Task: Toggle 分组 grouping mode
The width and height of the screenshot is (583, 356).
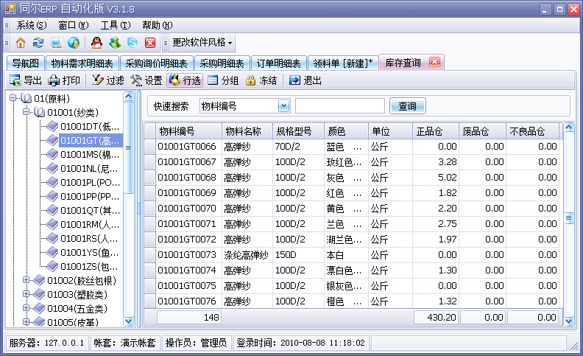Action: [x=223, y=80]
